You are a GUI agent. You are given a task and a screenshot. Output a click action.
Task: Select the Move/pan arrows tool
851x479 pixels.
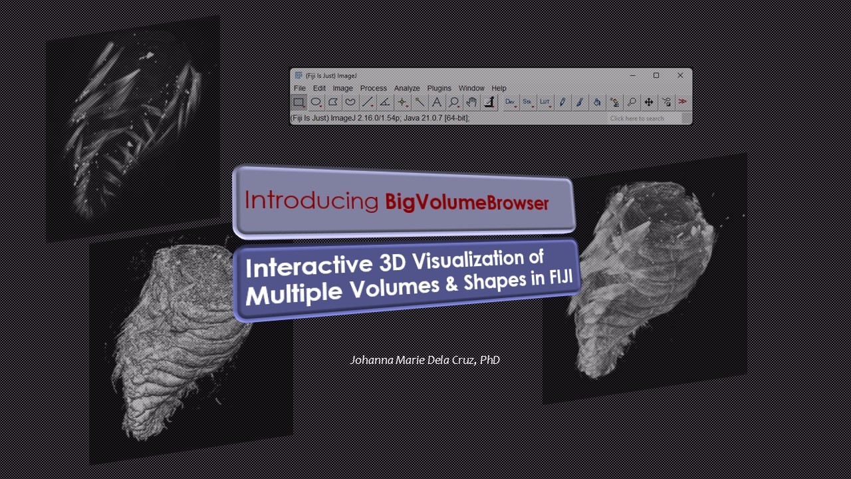click(649, 102)
